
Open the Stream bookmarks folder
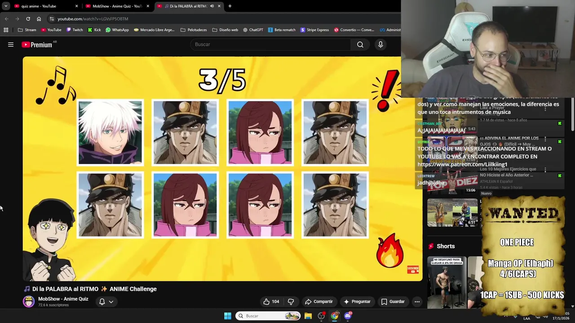click(27, 30)
